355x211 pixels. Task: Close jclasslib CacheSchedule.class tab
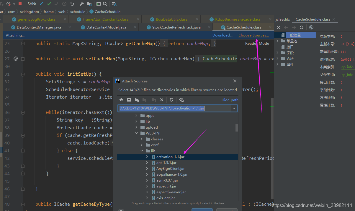[x=334, y=19]
